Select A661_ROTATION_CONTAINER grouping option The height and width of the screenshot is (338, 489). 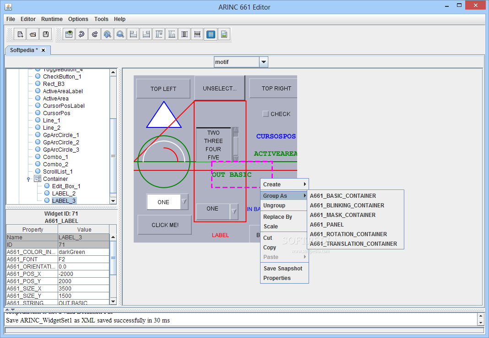355,234
